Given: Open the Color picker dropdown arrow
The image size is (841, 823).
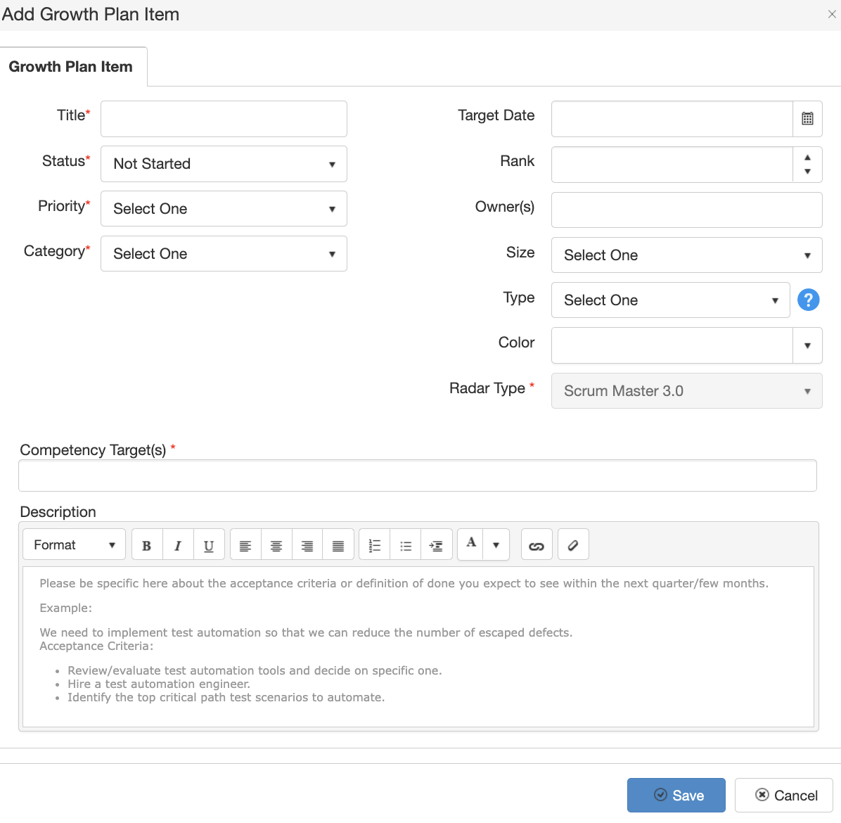Looking at the screenshot, I should point(807,345).
